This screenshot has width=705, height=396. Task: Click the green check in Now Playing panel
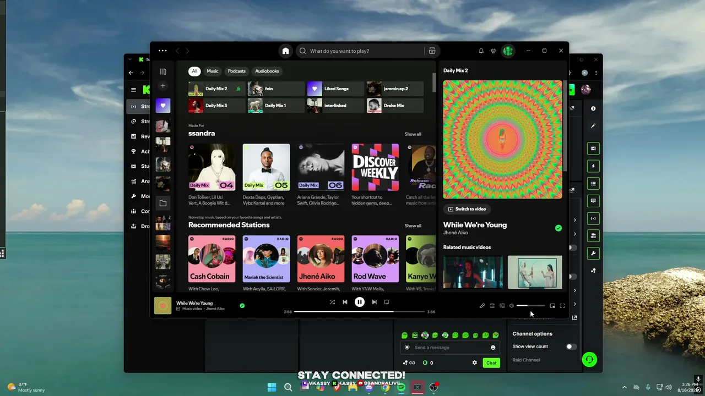(558, 228)
